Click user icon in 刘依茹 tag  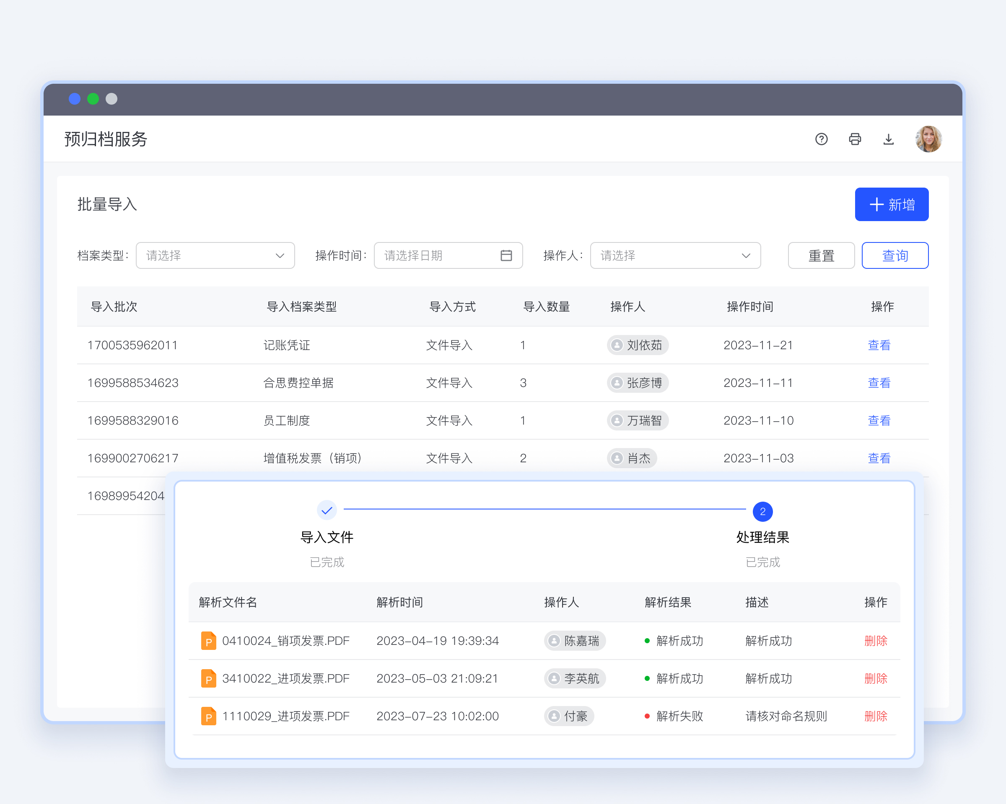click(617, 345)
